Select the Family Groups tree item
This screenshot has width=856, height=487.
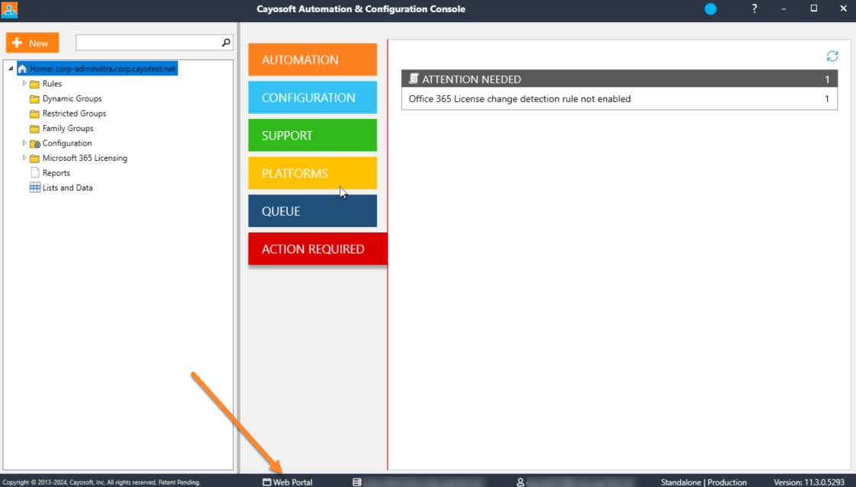click(x=68, y=128)
